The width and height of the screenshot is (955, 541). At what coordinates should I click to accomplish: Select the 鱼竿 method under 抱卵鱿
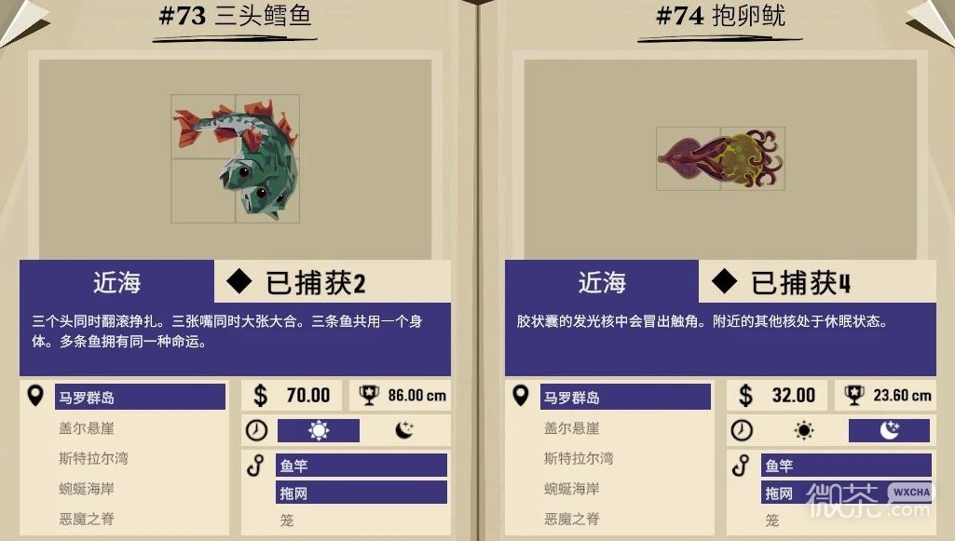[x=847, y=466]
